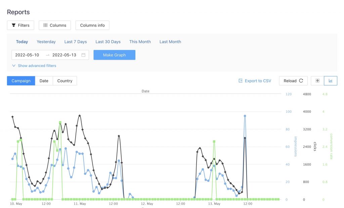Select the Date grouping tab
344x208 pixels.
pos(44,81)
